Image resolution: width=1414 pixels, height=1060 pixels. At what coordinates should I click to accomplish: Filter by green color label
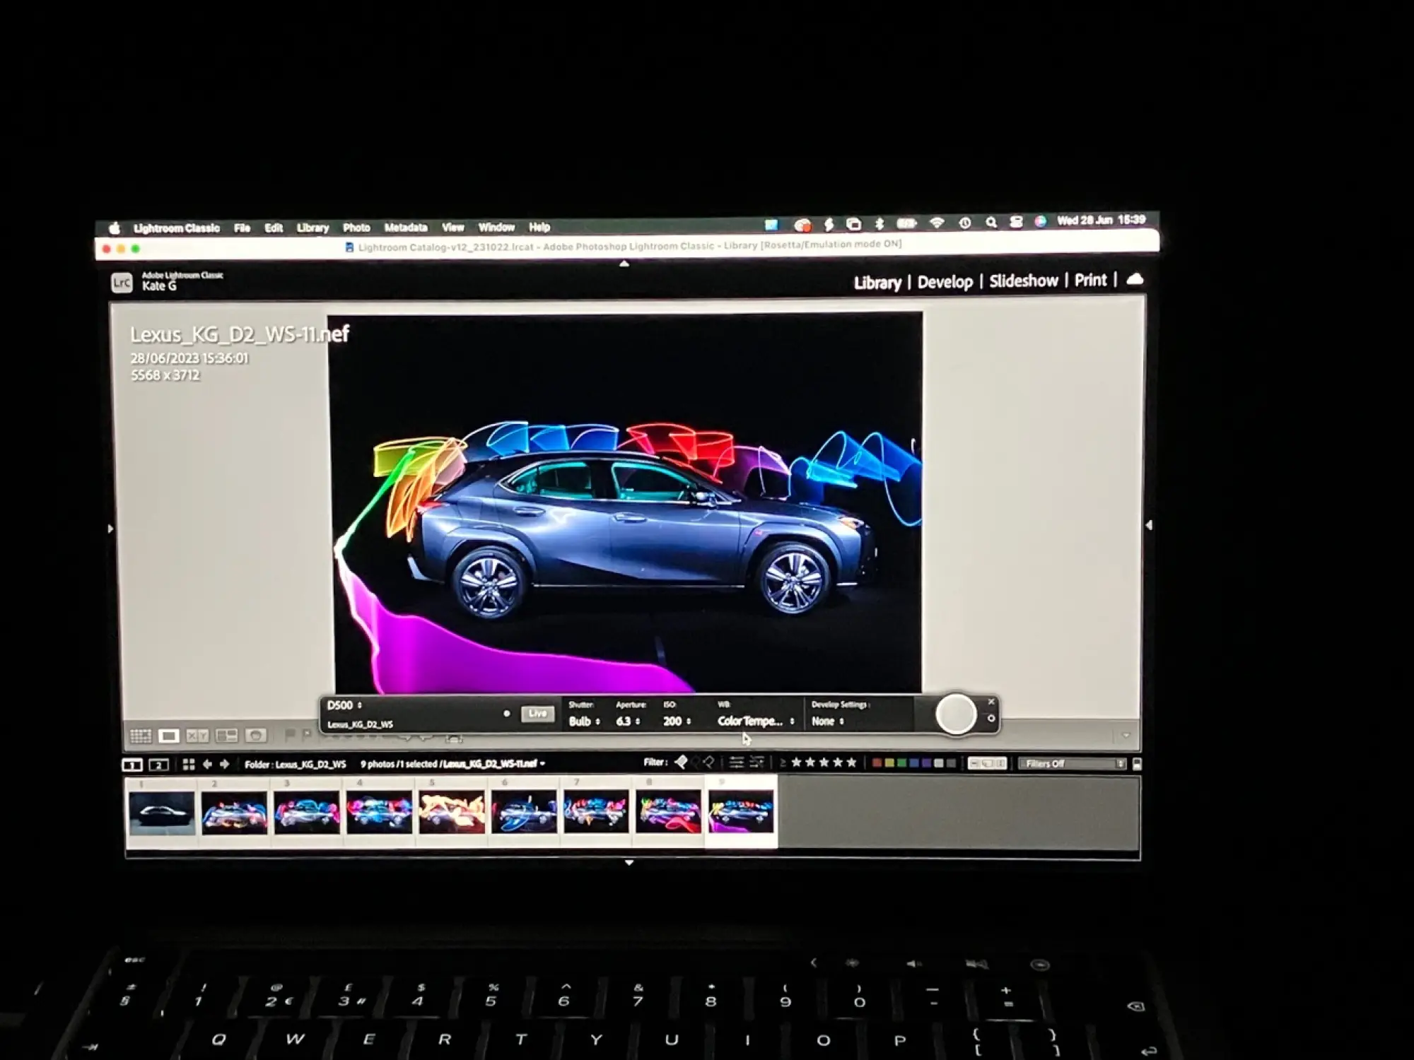[x=901, y=763]
